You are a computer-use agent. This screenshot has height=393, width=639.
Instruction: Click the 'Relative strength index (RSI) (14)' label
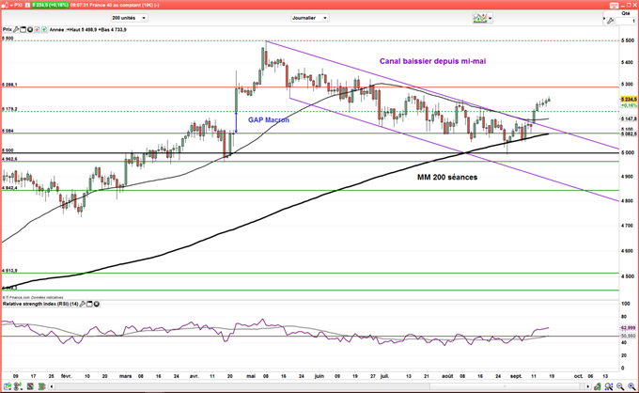click(x=40, y=304)
